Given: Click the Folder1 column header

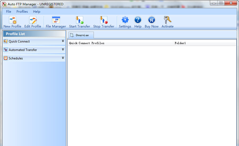Looking at the screenshot, I should pos(205,43).
